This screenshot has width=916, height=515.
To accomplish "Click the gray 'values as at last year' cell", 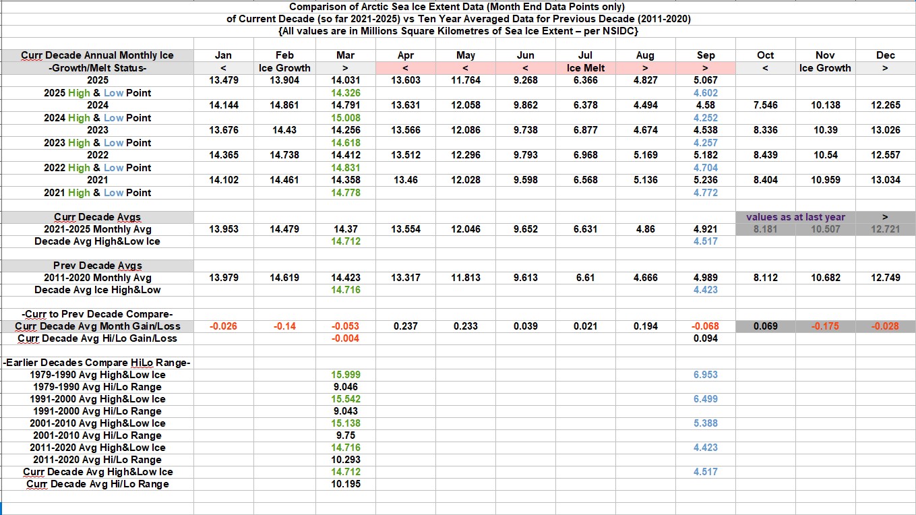I will click(x=795, y=217).
